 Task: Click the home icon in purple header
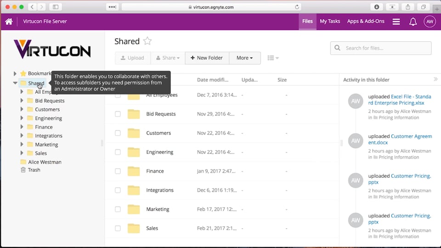pyautogui.click(x=9, y=22)
